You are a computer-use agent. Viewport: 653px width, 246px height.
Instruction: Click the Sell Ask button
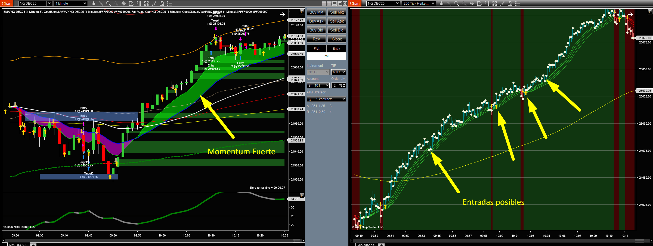pos(337,21)
